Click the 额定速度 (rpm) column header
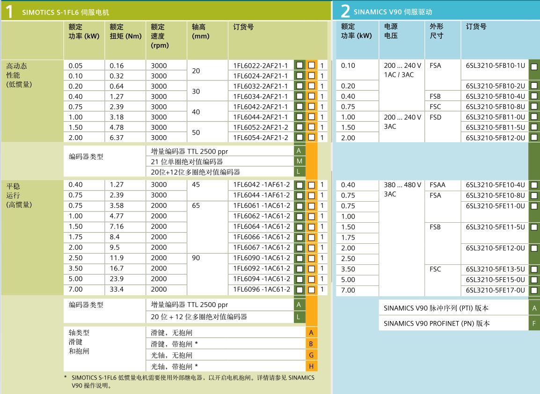540x394 pixels. (x=160, y=36)
